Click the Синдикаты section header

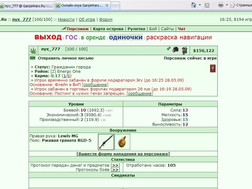pos(123,175)
